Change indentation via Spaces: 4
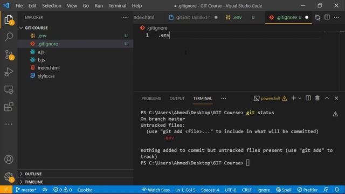 pyautogui.click(x=210, y=190)
